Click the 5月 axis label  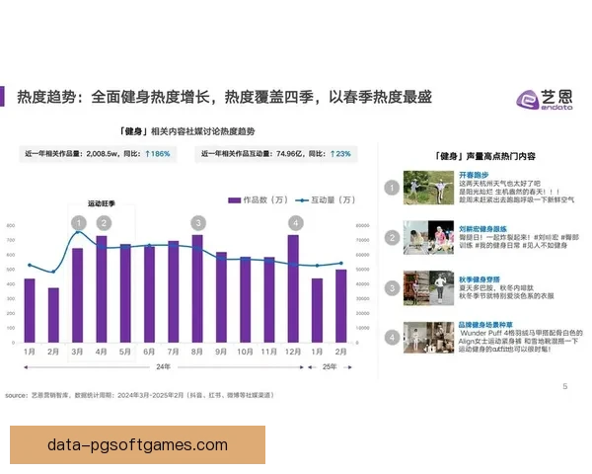point(125,352)
